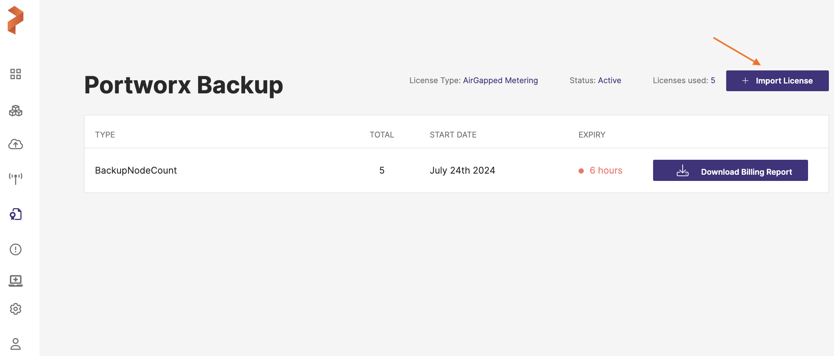Click the antenna broadcast sidebar icon
This screenshot has height=356, width=834.
[x=15, y=178]
